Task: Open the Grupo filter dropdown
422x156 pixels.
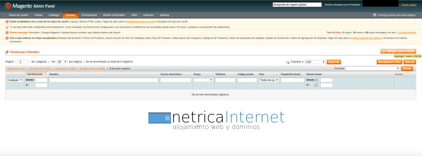Action: click(x=203, y=80)
